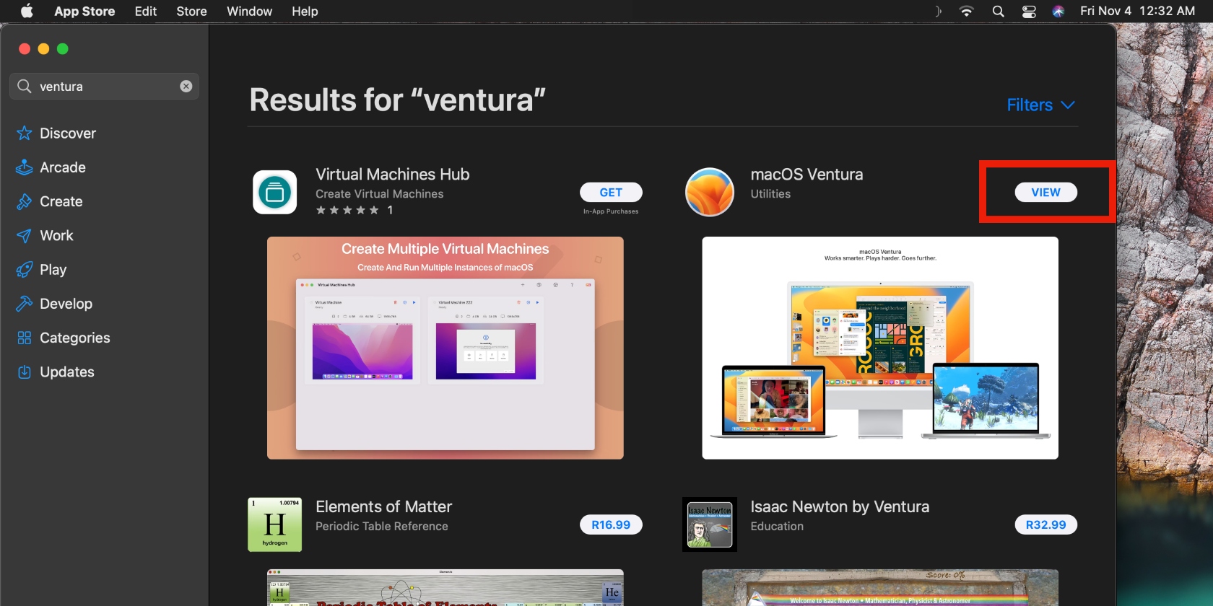Viewport: 1213px width, 606px height.
Task: Select Create in the sidebar
Action: pos(61,201)
